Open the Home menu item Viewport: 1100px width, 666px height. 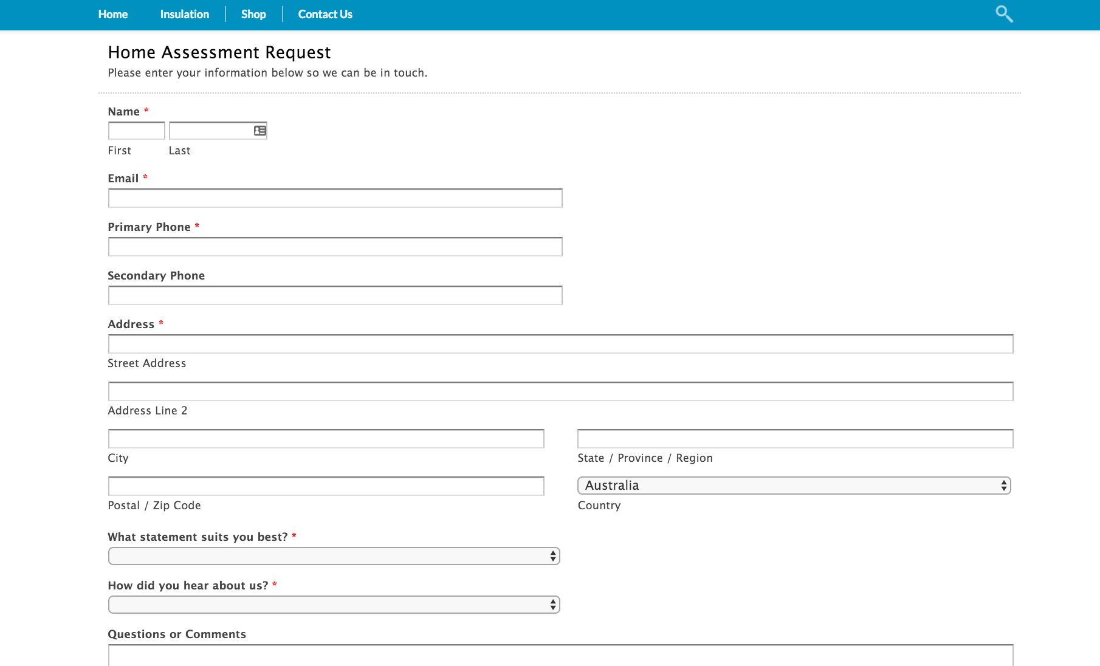[x=113, y=15]
